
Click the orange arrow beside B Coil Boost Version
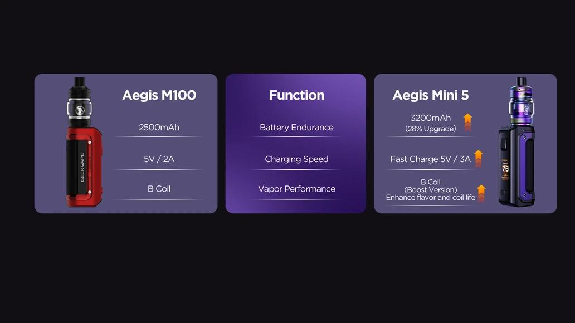click(x=481, y=193)
